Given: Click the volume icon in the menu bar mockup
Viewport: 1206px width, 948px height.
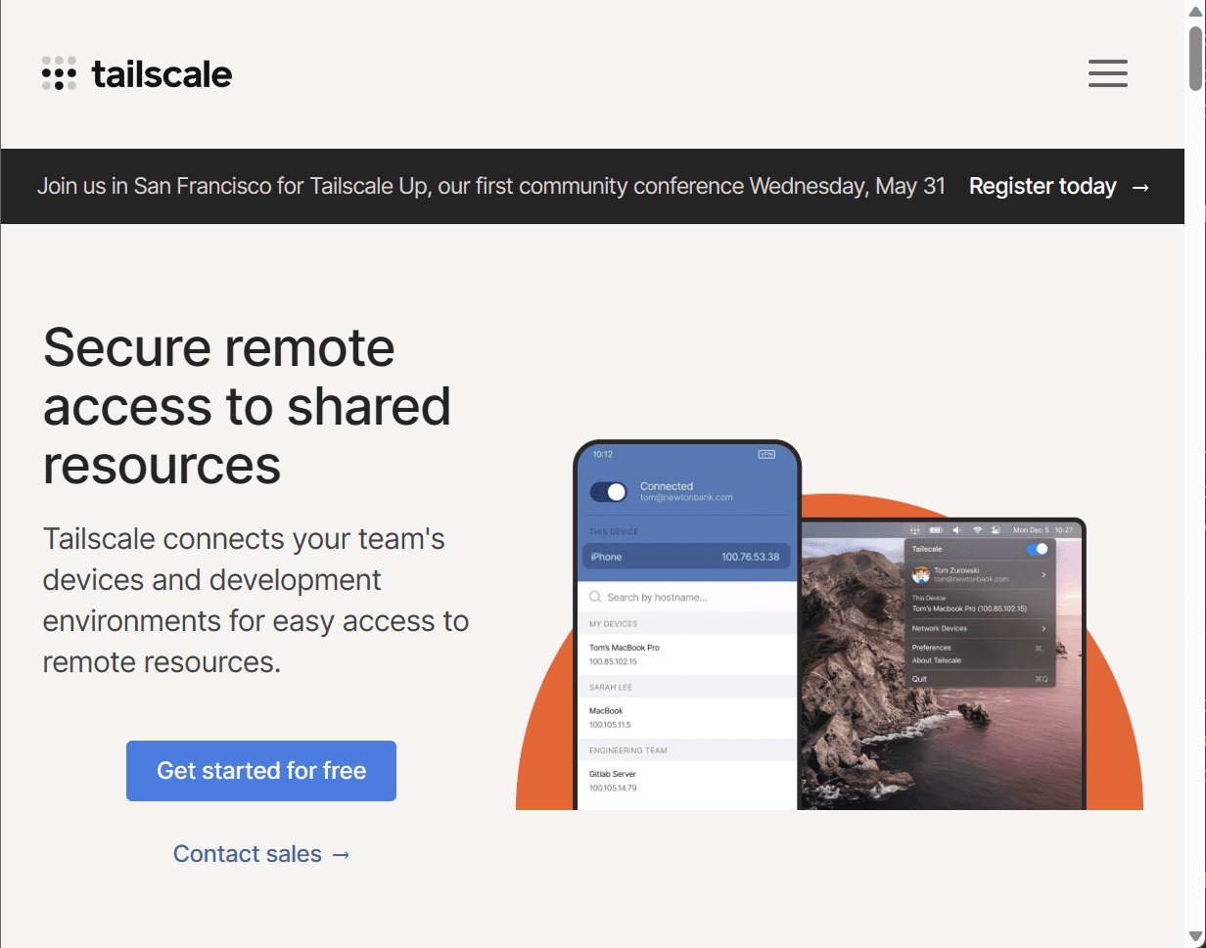Looking at the screenshot, I should [956, 529].
